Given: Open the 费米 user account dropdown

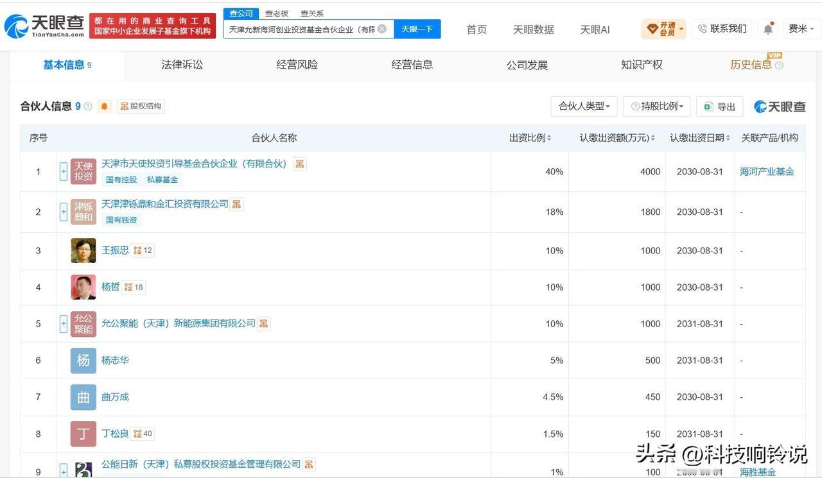Looking at the screenshot, I should (801, 29).
